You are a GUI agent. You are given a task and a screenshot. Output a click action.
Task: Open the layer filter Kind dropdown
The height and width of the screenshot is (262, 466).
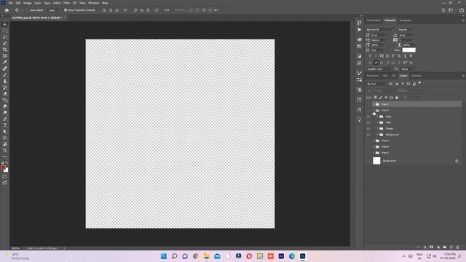tap(376, 84)
